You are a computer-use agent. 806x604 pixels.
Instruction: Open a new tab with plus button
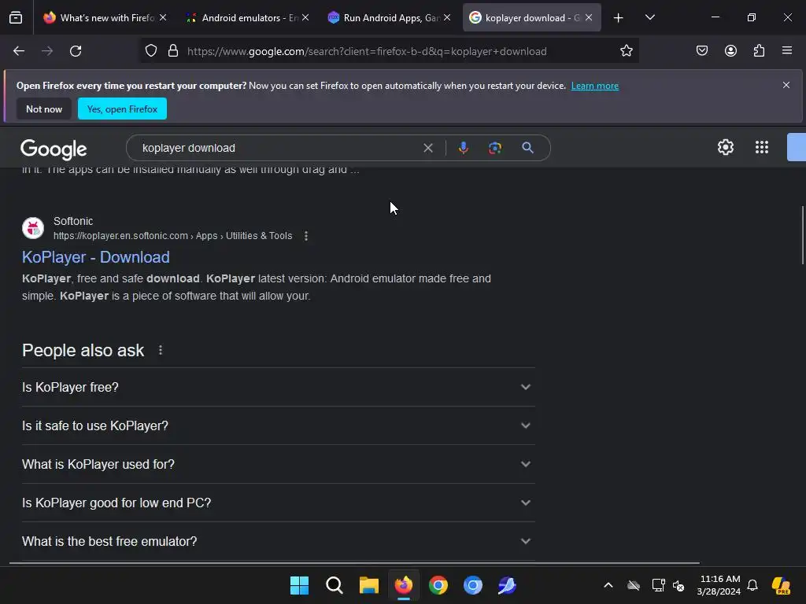(x=619, y=18)
